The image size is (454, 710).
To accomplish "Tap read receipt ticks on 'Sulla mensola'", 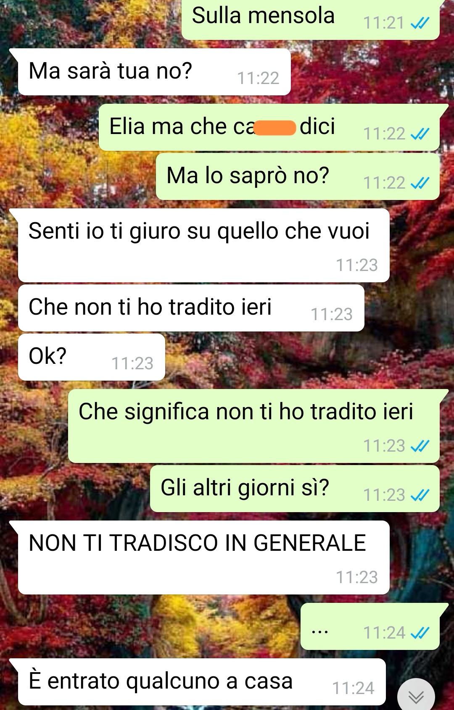I will point(420,23).
